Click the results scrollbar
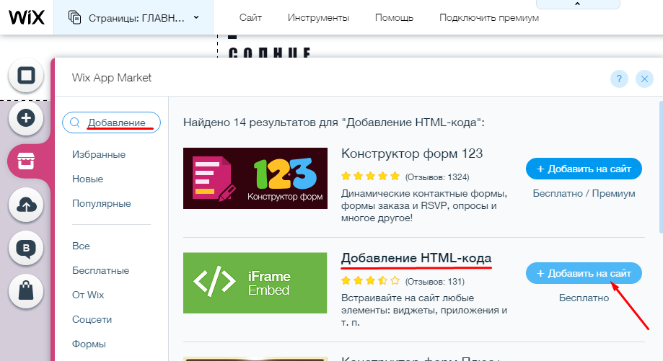Viewport: 663px width, 361px height. (661, 166)
